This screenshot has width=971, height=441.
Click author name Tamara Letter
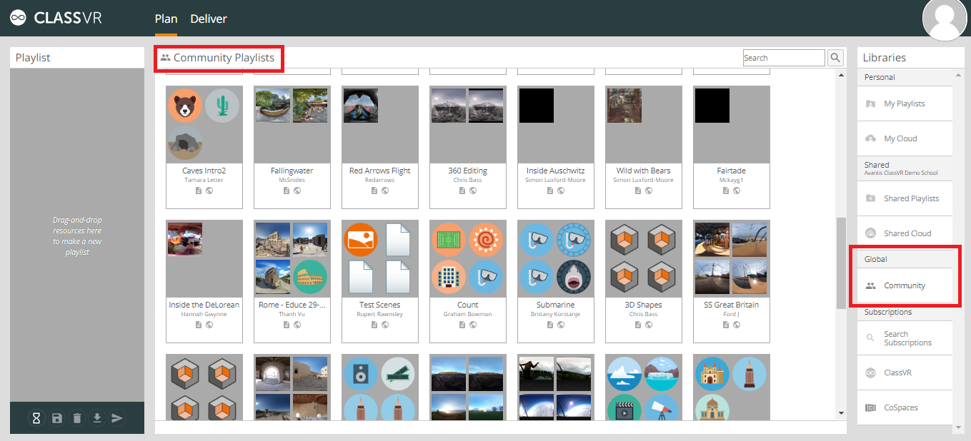(x=204, y=180)
